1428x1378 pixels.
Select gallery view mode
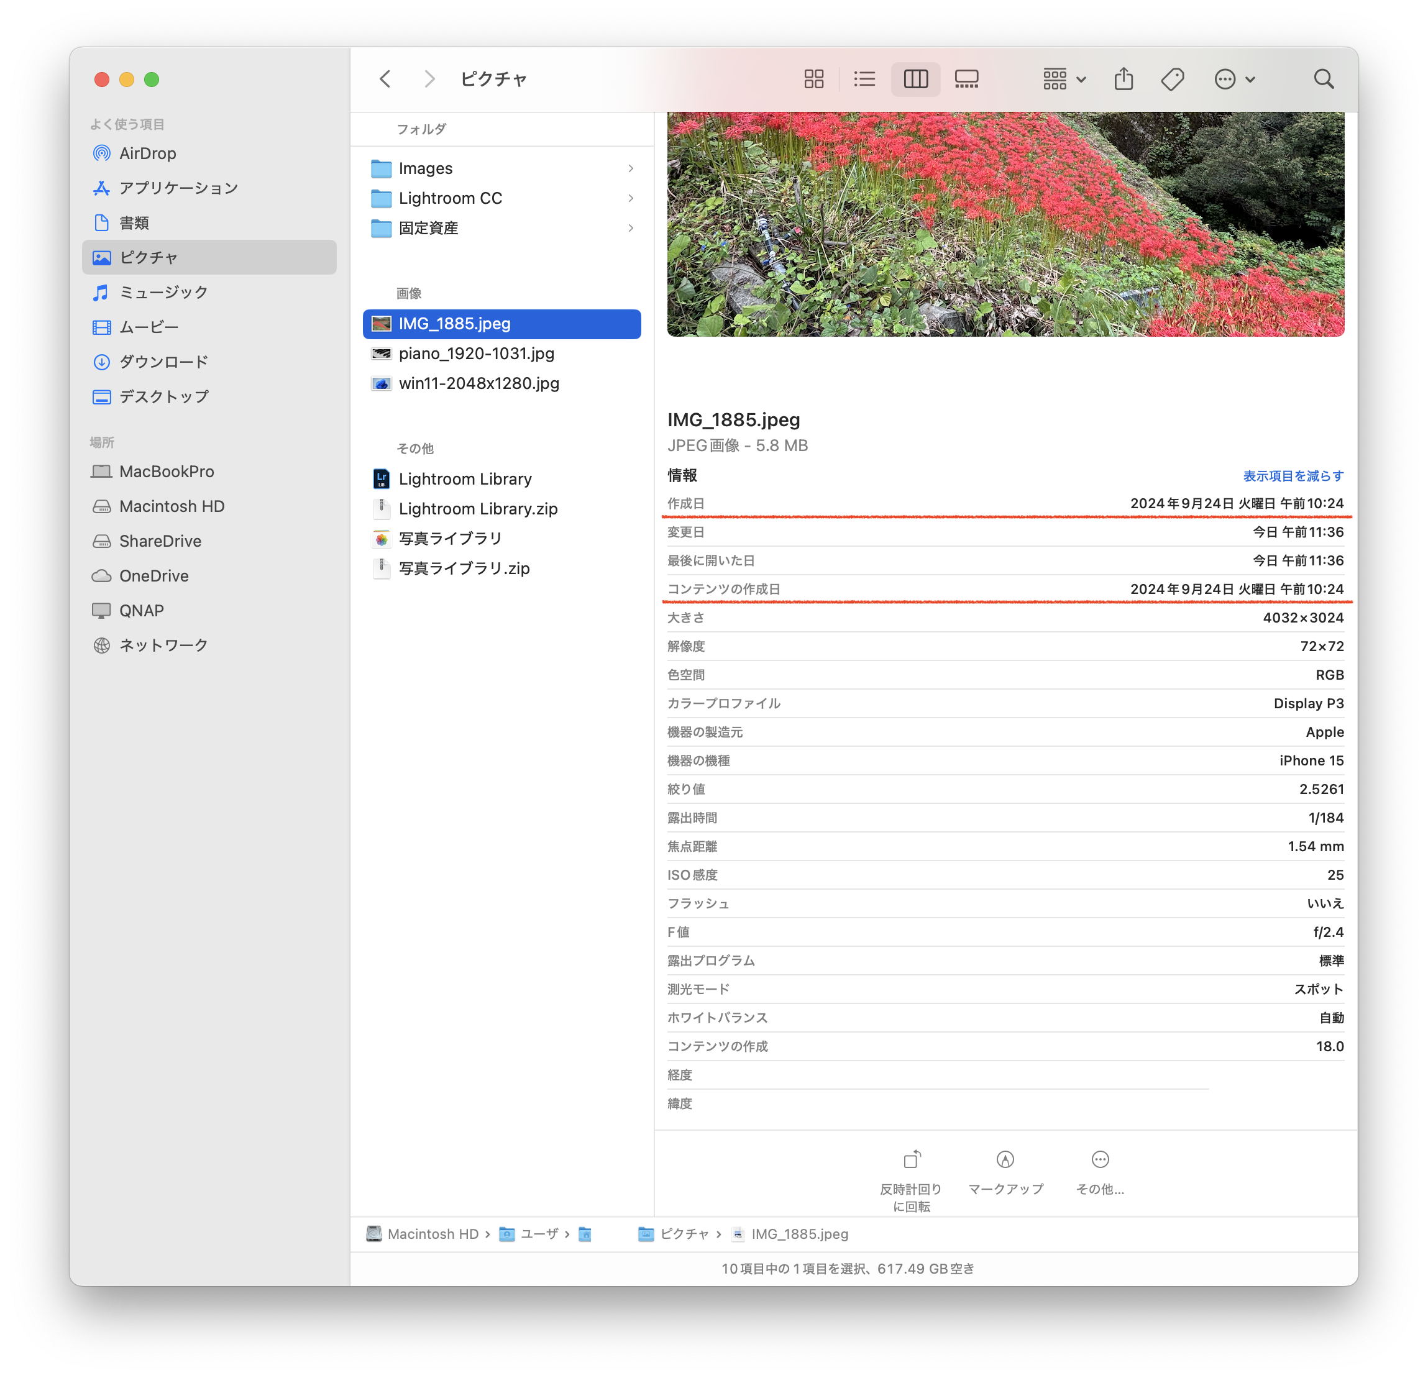(966, 79)
